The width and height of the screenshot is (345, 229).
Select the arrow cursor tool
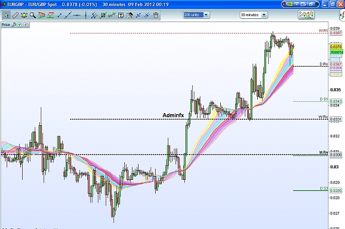[x=7, y=15]
